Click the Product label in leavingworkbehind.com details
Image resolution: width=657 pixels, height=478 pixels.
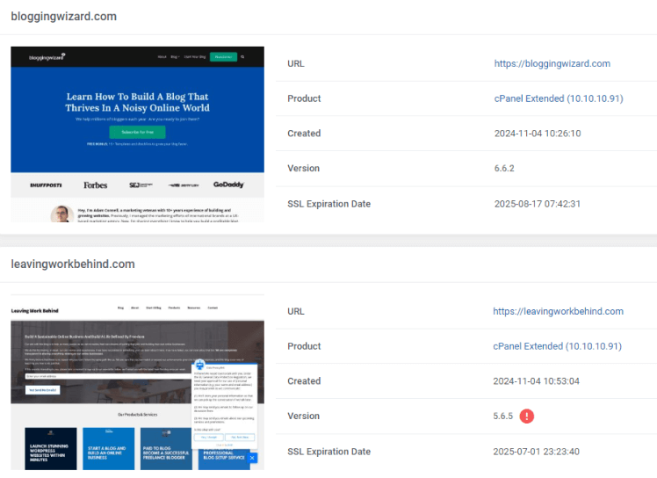[x=304, y=346]
